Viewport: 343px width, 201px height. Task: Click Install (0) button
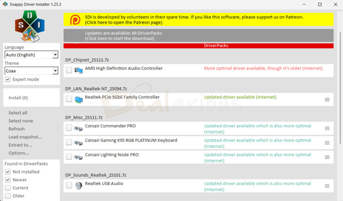(31, 97)
